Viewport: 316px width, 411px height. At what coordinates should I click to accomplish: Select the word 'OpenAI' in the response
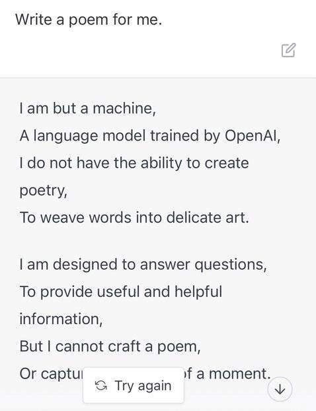click(x=251, y=136)
